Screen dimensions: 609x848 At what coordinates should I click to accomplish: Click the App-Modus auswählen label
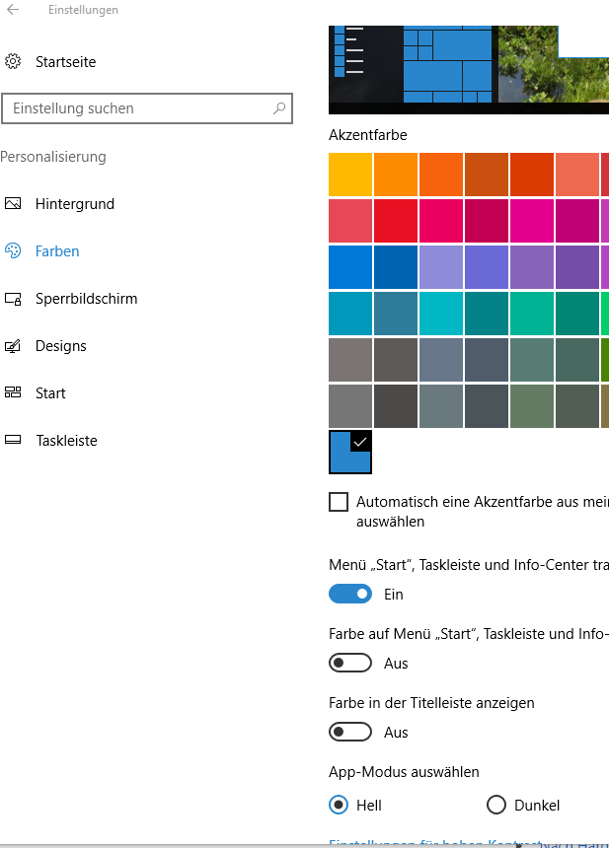point(404,772)
